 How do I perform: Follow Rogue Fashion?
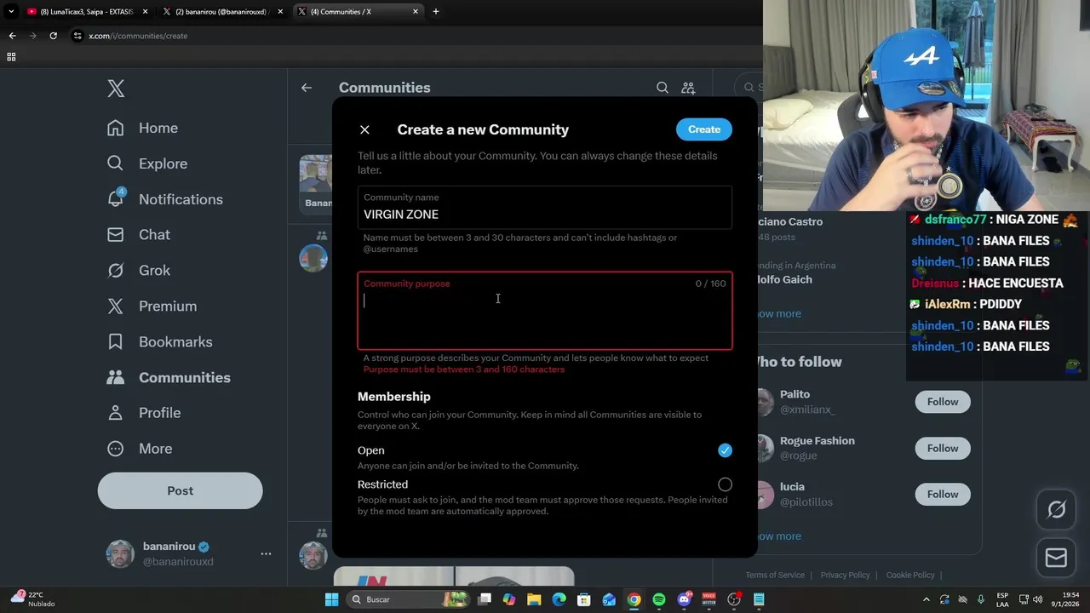(943, 448)
